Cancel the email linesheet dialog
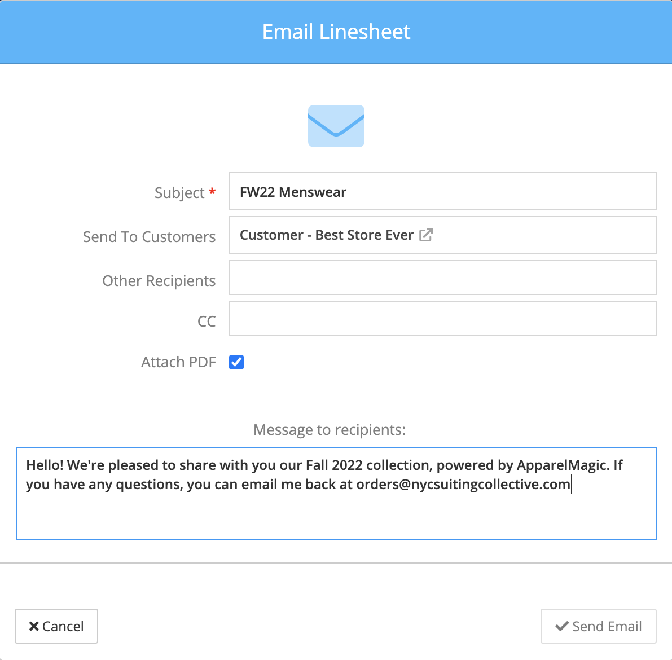The image size is (672, 660). 56,626
